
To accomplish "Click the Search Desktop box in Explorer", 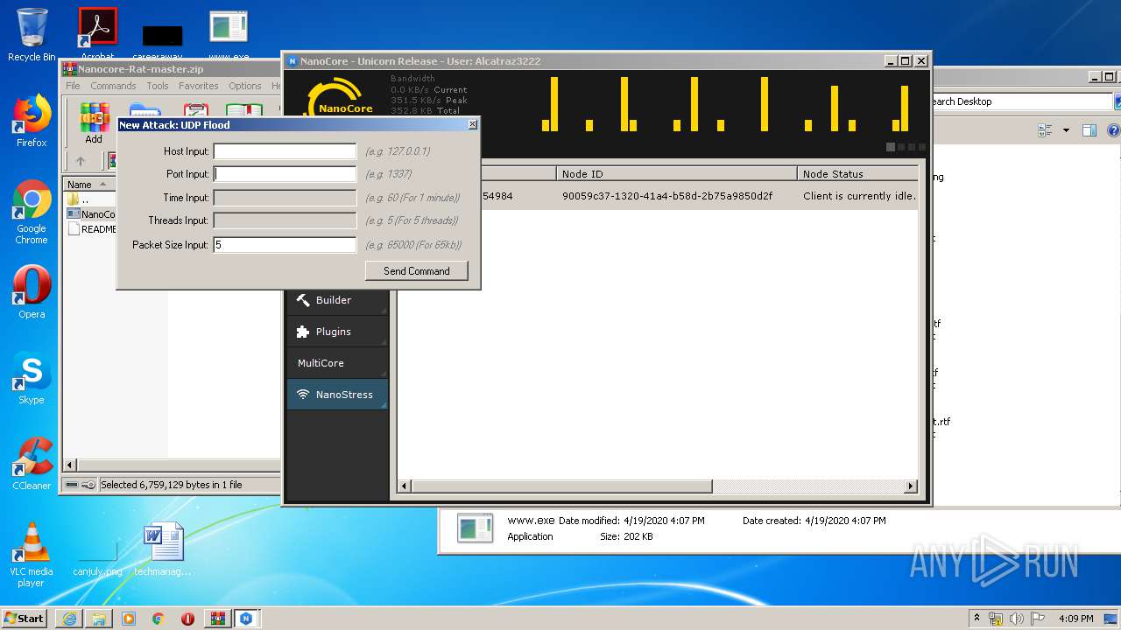I will pyautogui.click(x=1021, y=101).
